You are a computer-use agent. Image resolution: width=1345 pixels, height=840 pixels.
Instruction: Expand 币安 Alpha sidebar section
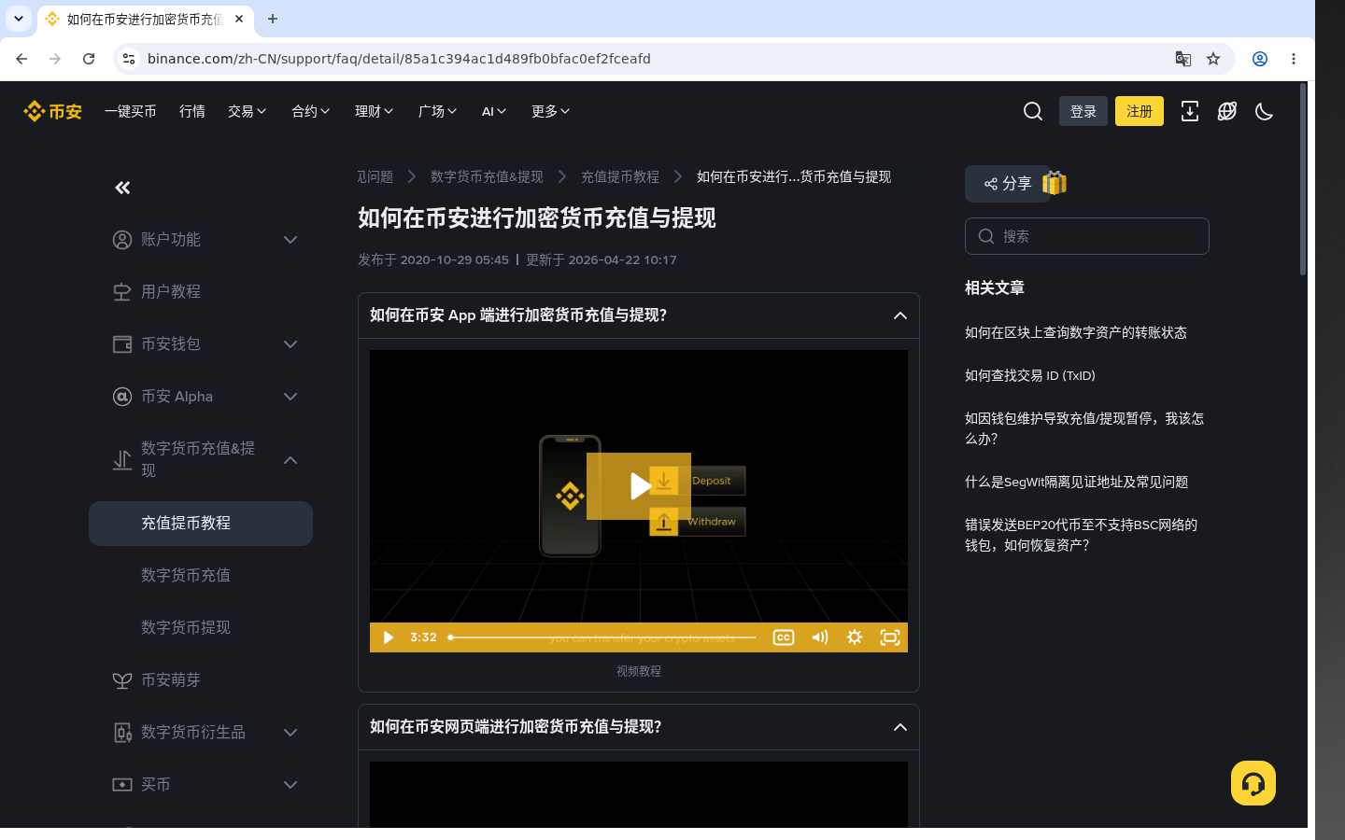pos(201,397)
